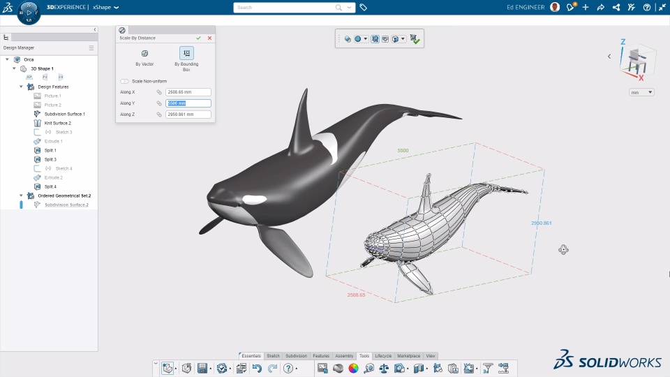Click the view orientation triad cube
The height and width of the screenshot is (377, 670).
coord(636,61)
